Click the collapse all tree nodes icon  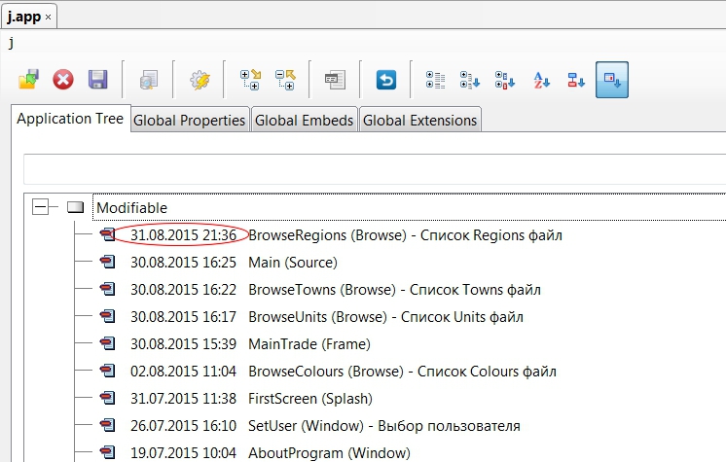285,80
